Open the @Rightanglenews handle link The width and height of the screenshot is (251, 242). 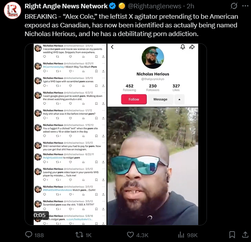click(x=154, y=6)
